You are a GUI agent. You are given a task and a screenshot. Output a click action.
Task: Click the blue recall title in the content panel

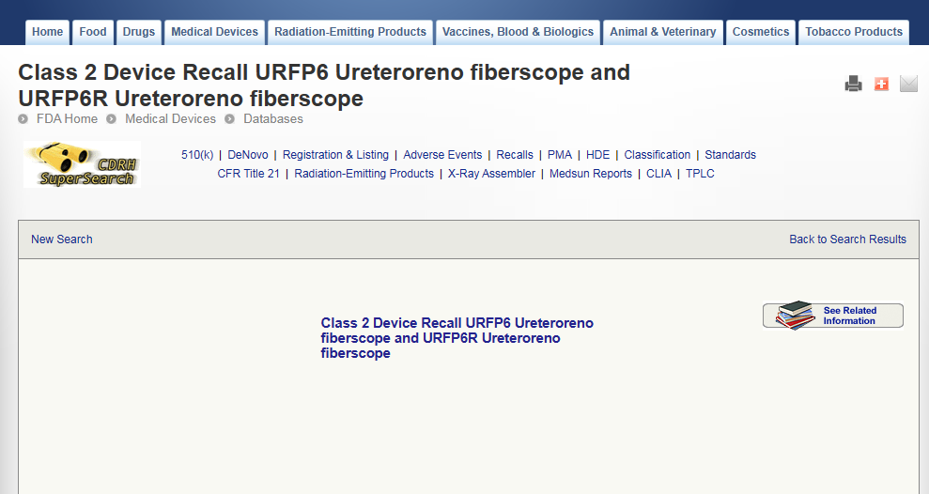coord(457,338)
